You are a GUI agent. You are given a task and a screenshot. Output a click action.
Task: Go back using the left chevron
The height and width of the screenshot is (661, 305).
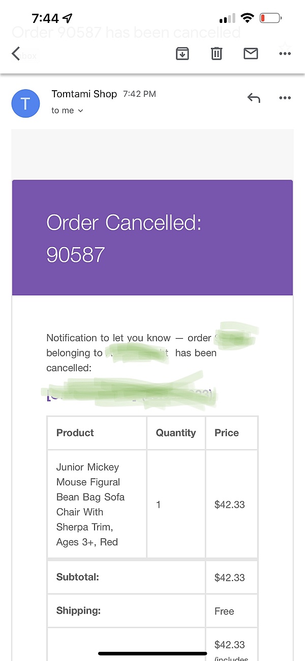(16, 53)
